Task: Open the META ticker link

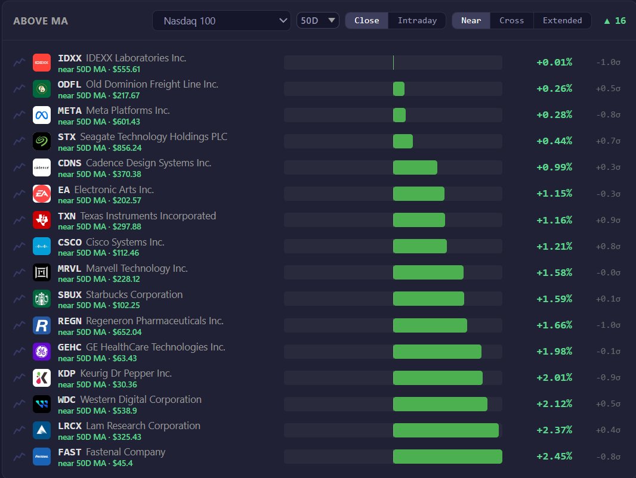Action: 70,111
